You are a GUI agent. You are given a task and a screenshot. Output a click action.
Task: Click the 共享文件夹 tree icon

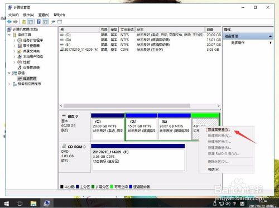pyautogui.click(x=20, y=51)
